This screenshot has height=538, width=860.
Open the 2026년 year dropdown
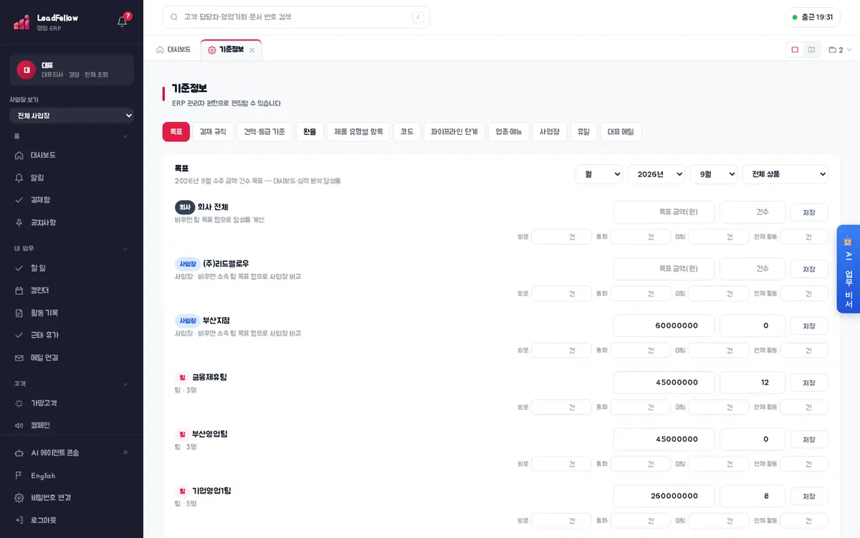(656, 174)
